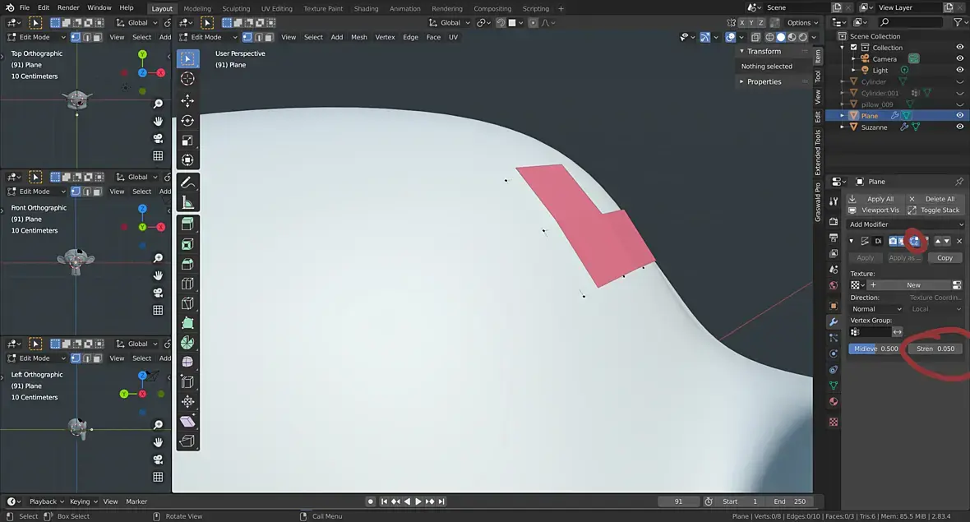Viewport: 970px width, 522px height.
Task: Select the Extrude Region tool
Action: click(187, 224)
